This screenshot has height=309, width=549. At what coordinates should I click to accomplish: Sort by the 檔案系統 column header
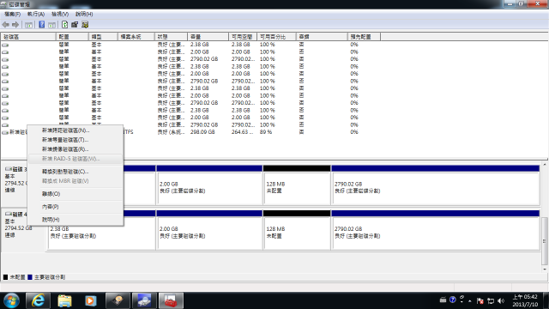pyautogui.click(x=136, y=37)
